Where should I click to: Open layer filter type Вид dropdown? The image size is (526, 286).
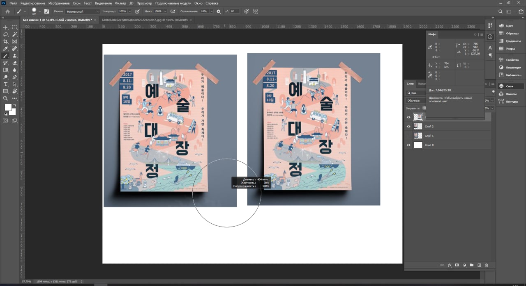tap(415, 93)
